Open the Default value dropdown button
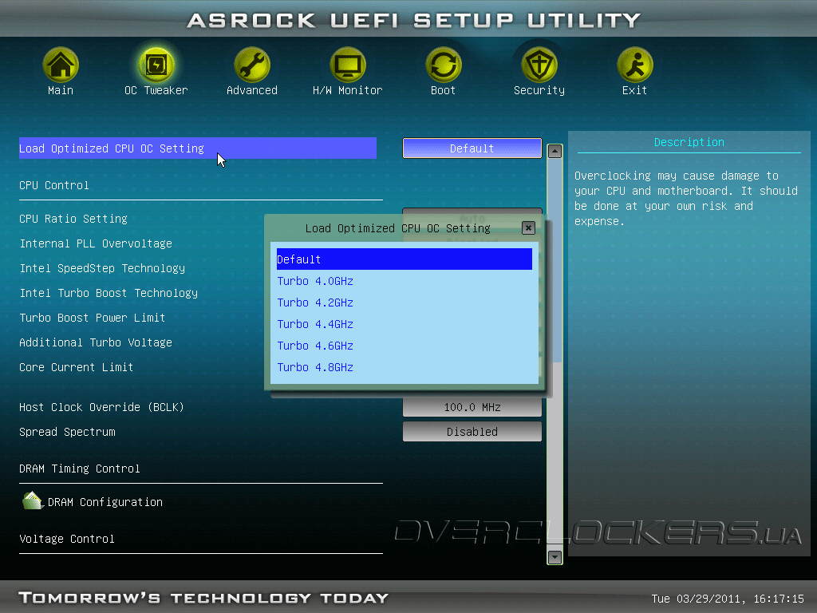Screen dimensions: 817x613 tap(472, 148)
